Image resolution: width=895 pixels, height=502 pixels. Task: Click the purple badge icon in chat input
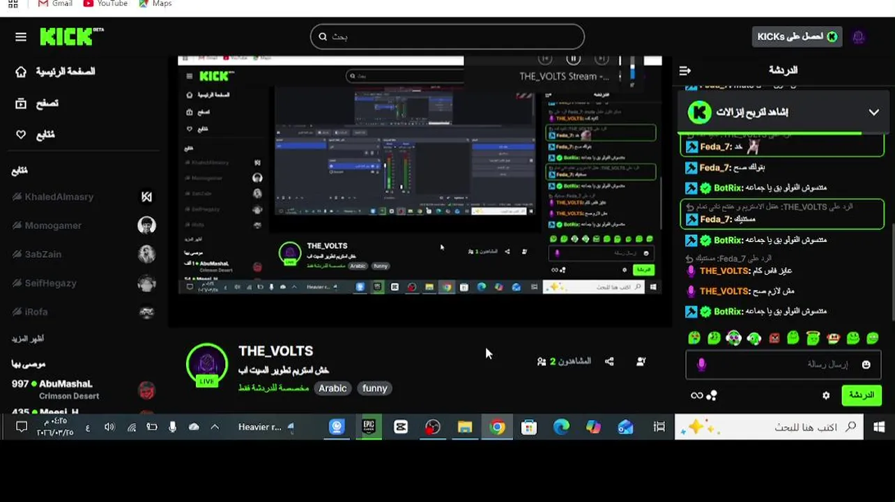coord(701,365)
